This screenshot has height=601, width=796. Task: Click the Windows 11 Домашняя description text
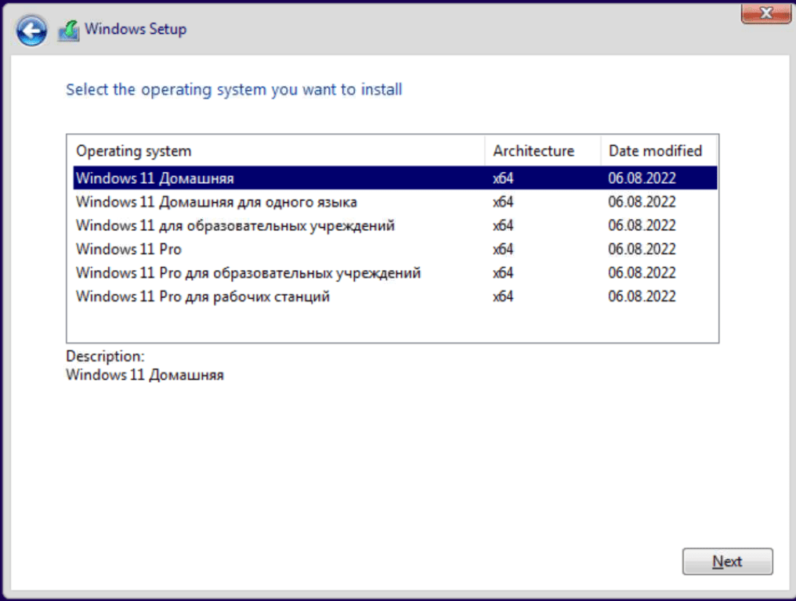tap(145, 375)
